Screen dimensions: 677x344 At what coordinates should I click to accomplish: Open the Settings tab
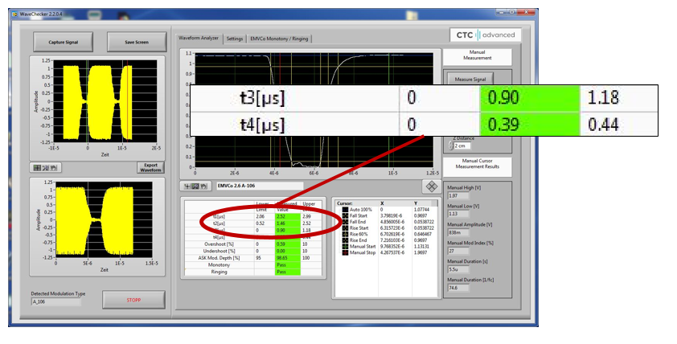tap(235, 39)
